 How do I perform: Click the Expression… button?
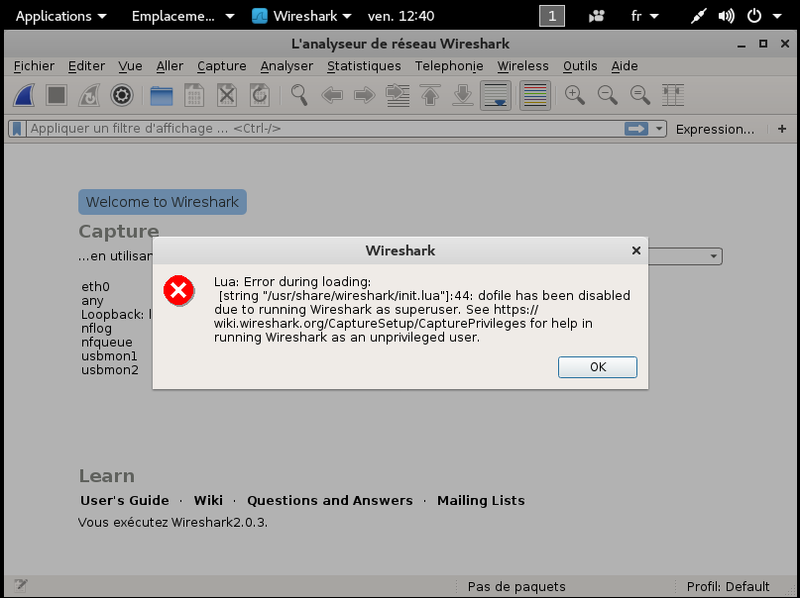[715, 129]
